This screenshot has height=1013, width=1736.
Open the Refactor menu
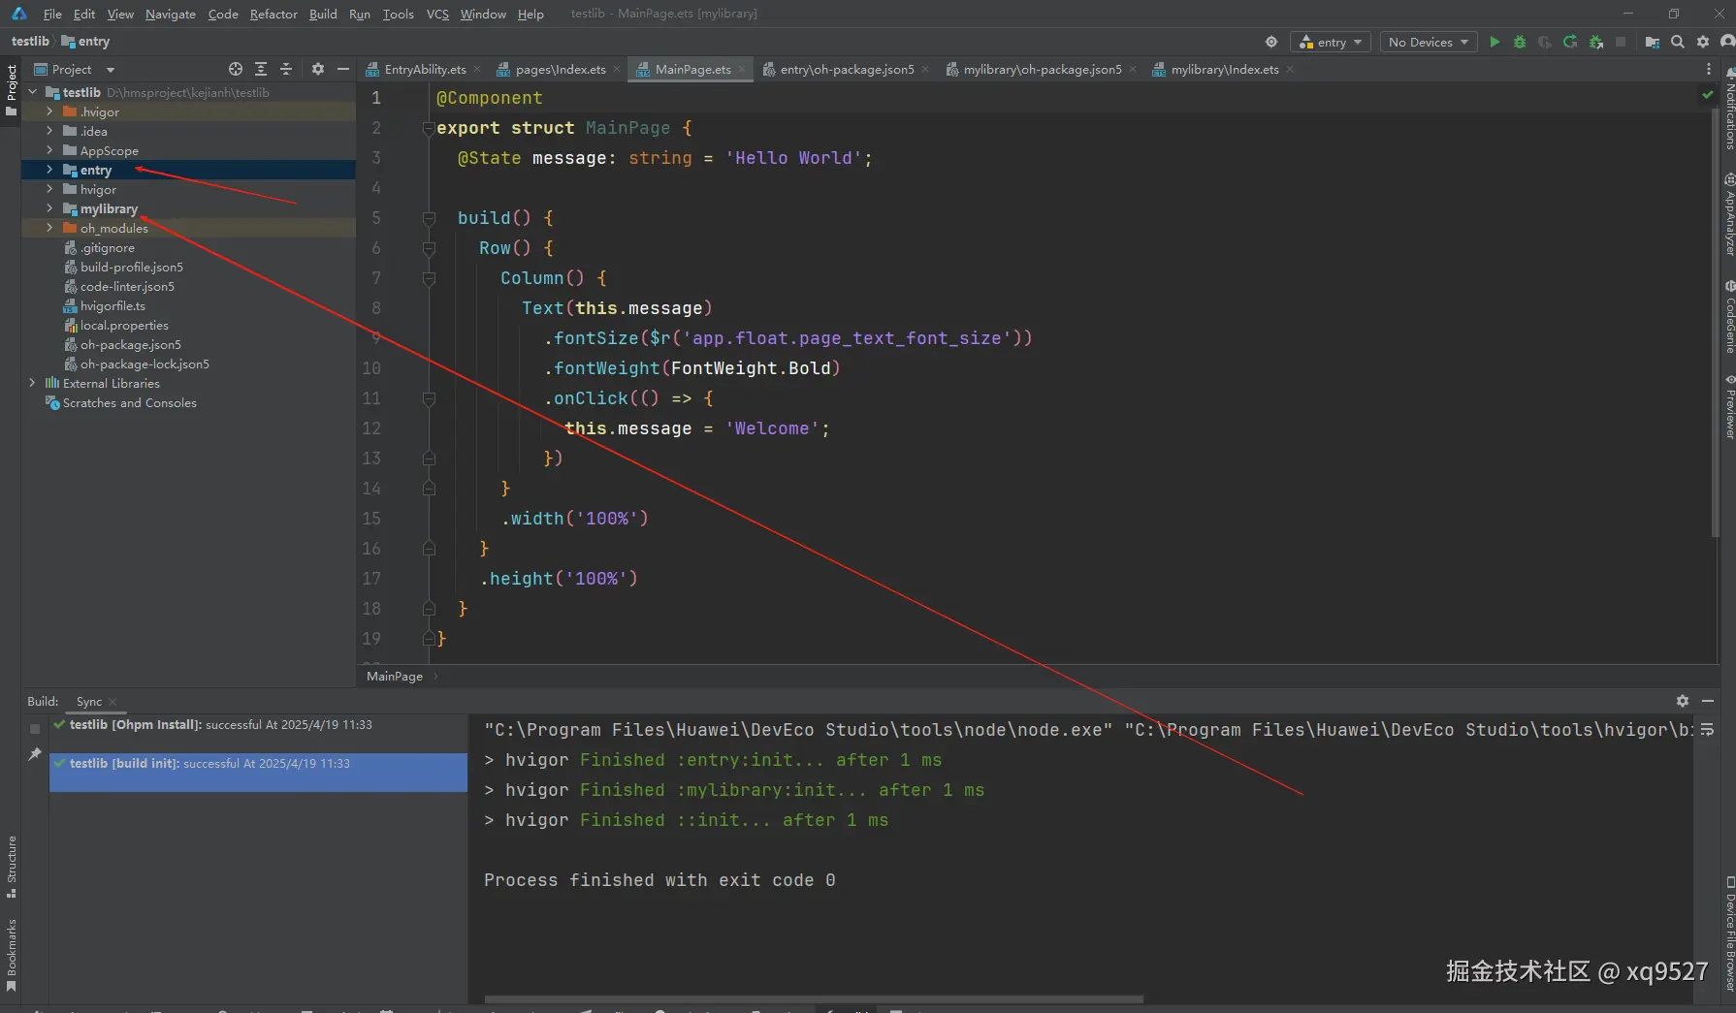pos(273,14)
